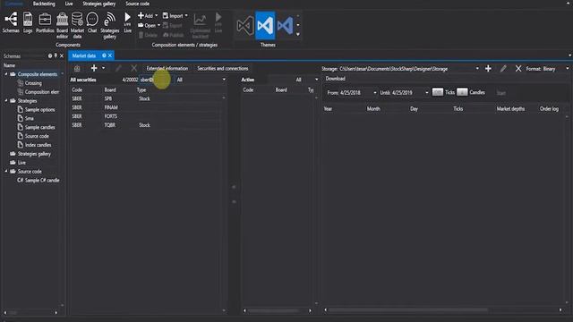573x322 pixels.
Task: Collapse the Strategies tree node
Action: tap(6, 101)
